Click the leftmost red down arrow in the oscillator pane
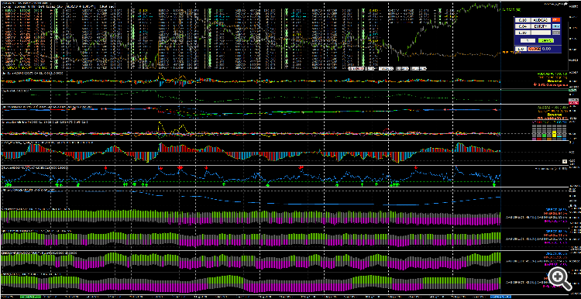Image resolution: width=581 pixels, height=299 pixels. pos(105,168)
